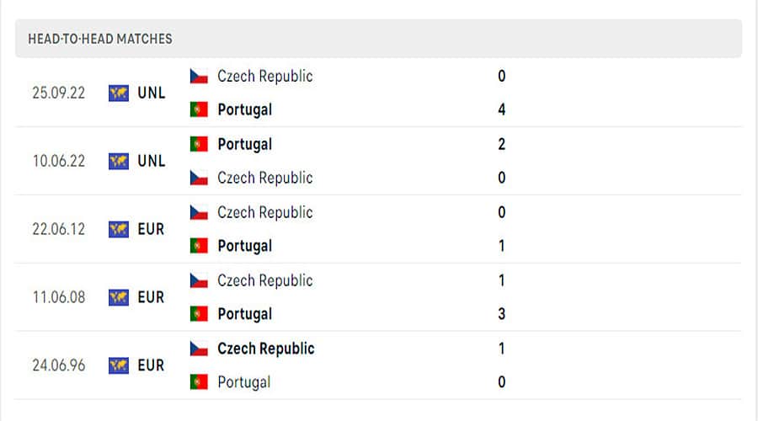
Task: Click Portugal flag in 22.06.12 match
Action: coord(199,246)
